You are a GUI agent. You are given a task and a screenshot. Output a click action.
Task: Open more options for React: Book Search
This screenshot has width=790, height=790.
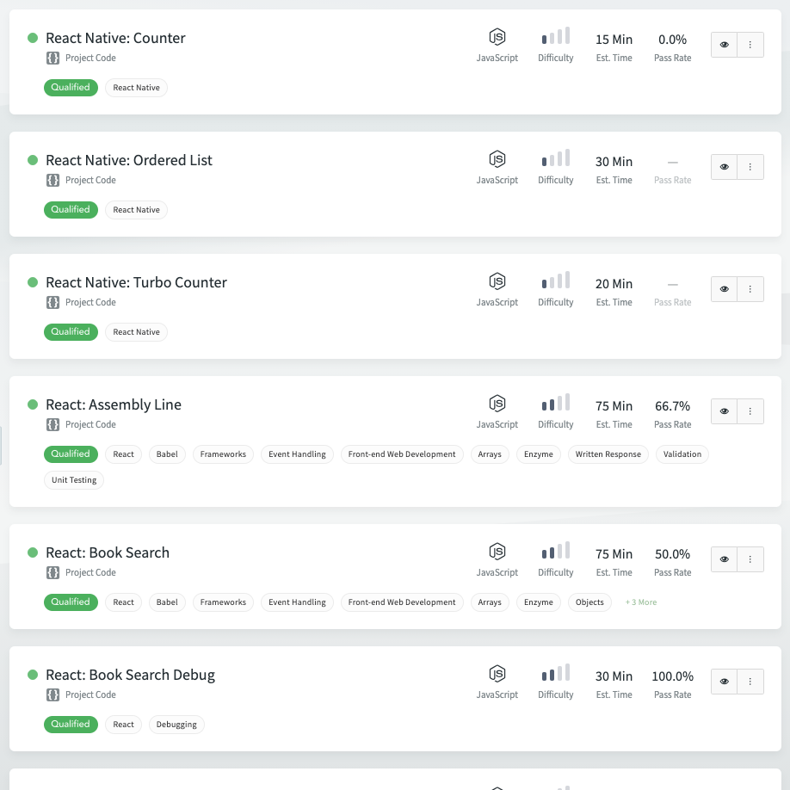[x=750, y=559]
